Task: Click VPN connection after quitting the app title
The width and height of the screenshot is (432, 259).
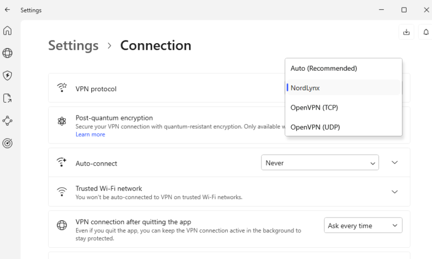Action: [133, 222]
